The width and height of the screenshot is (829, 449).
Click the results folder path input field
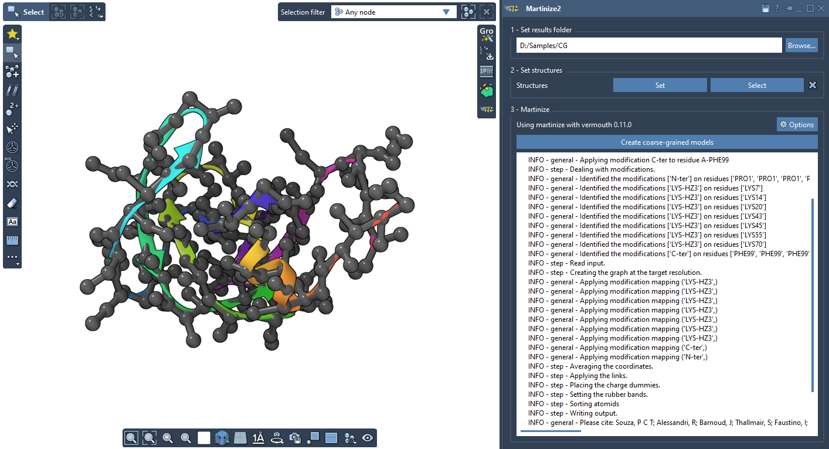coord(648,46)
